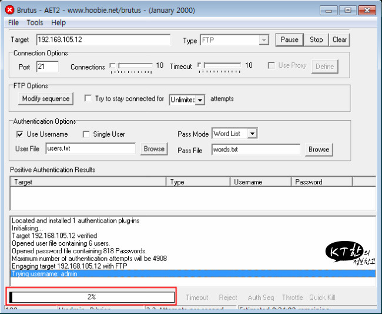Image resolution: width=382 pixels, height=314 pixels.
Task: Click the Reject status indicator
Action: coord(228,298)
